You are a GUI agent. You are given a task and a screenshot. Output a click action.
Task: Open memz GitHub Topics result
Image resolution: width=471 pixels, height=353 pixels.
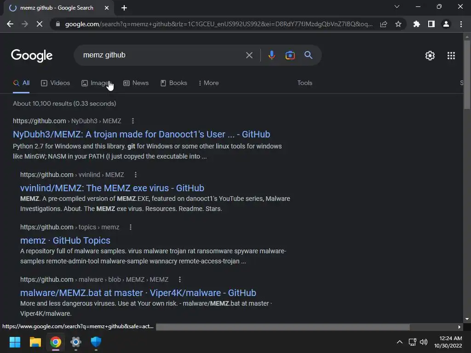tap(65, 240)
